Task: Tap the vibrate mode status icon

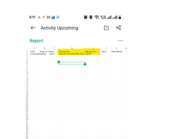Action: tap(91, 17)
